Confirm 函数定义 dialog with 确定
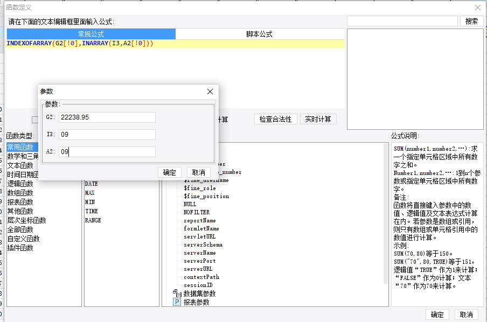The image size is (487, 322). click(x=437, y=314)
